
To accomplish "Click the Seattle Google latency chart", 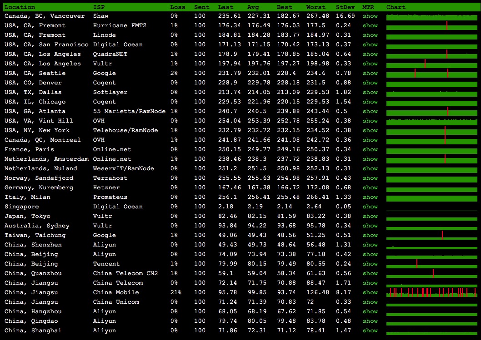I will (431, 73).
